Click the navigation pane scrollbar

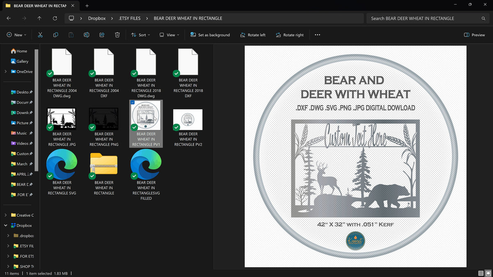[x=37, y=110]
